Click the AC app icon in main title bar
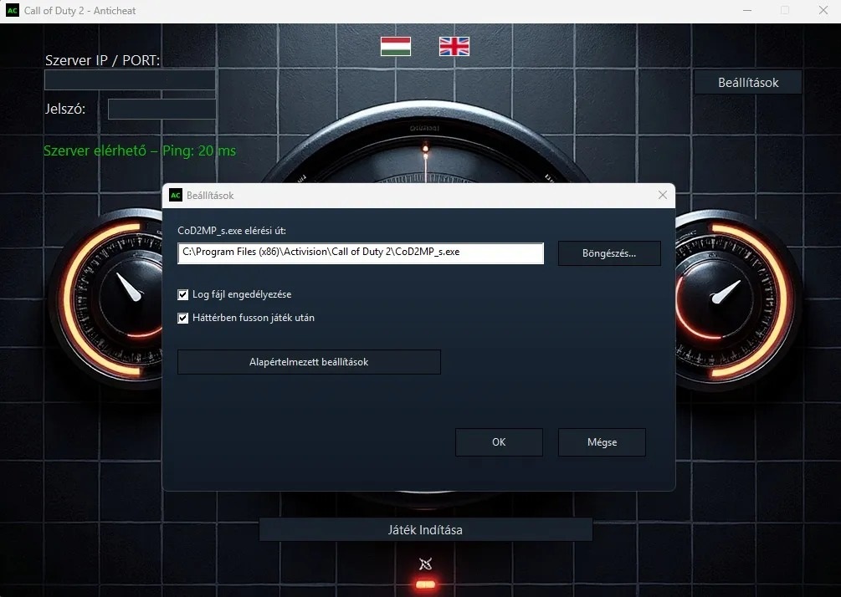841x597 pixels. coord(12,10)
